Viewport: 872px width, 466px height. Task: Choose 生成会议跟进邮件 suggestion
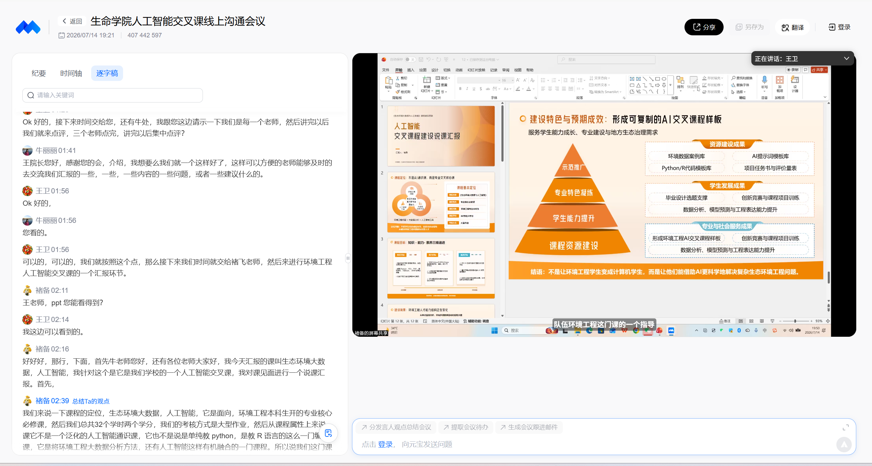[529, 427]
